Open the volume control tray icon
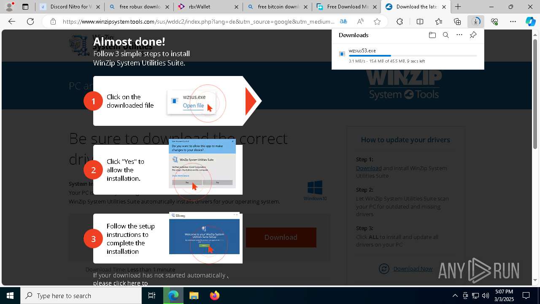The image size is (540, 304). tap(485, 296)
